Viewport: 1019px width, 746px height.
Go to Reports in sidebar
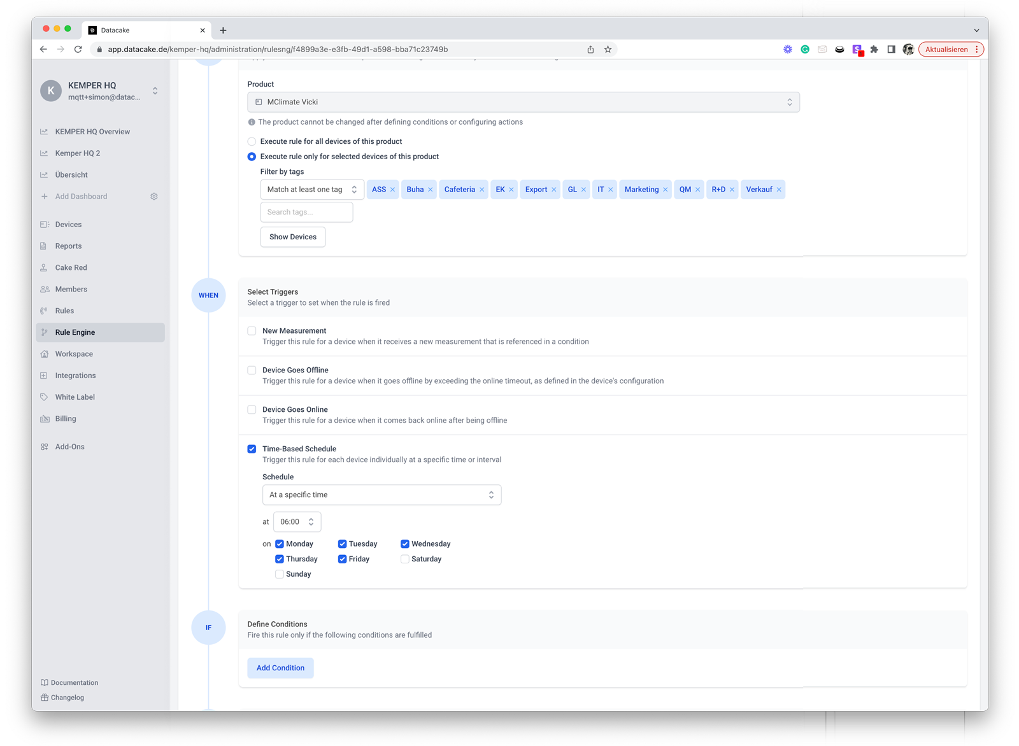pyautogui.click(x=68, y=246)
